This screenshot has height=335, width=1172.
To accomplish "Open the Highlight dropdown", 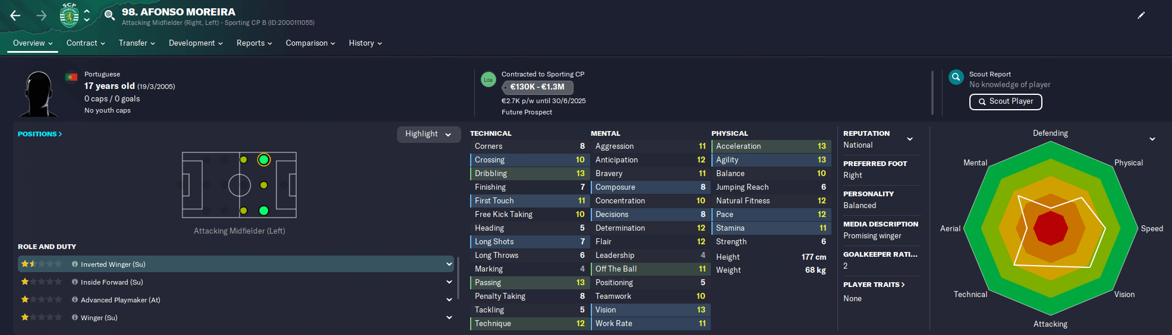I will [429, 134].
